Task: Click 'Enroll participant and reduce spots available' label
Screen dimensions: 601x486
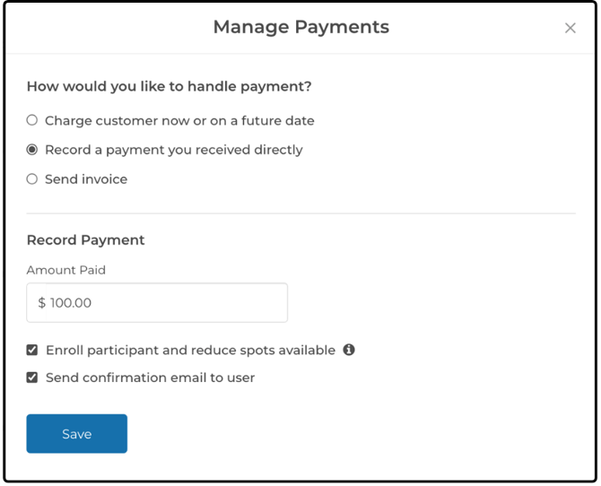Action: pos(190,350)
